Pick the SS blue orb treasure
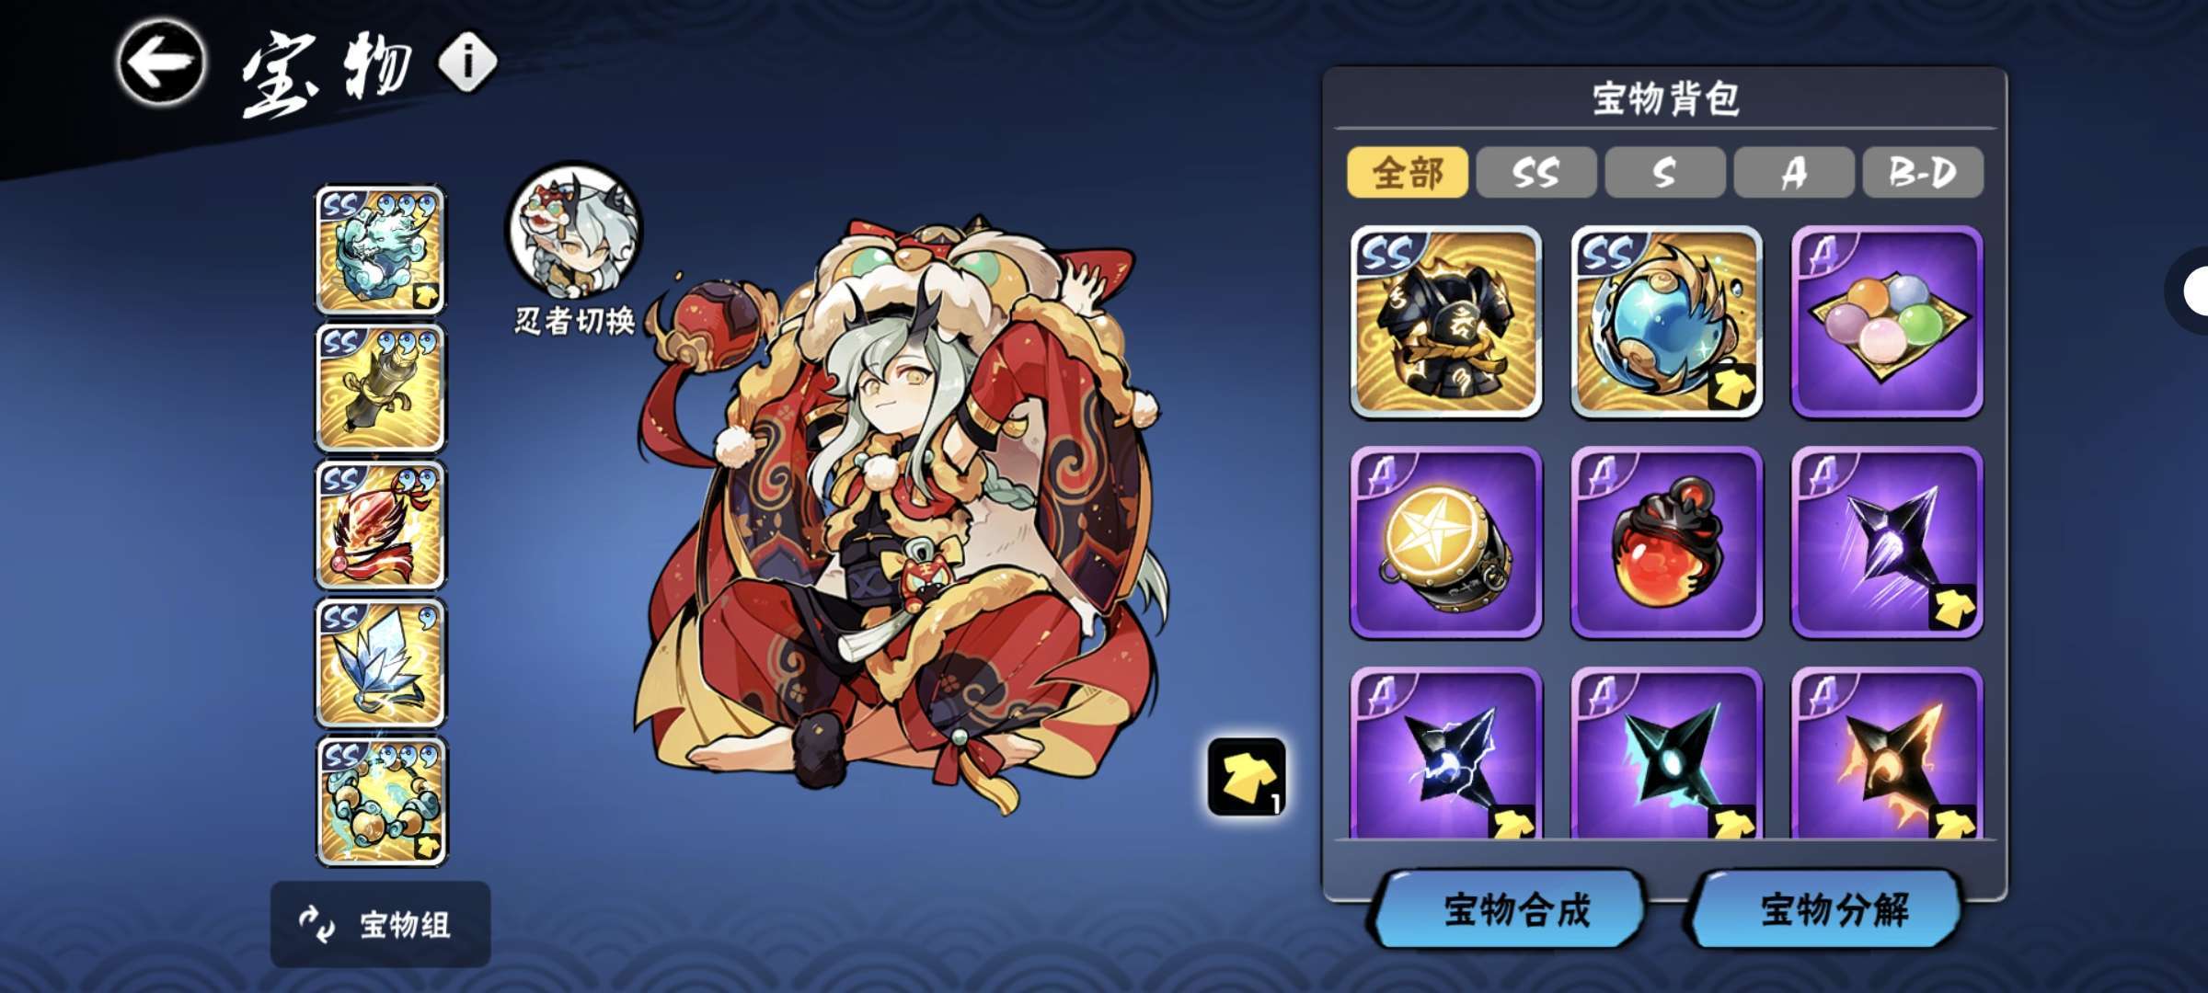 [x=1666, y=322]
